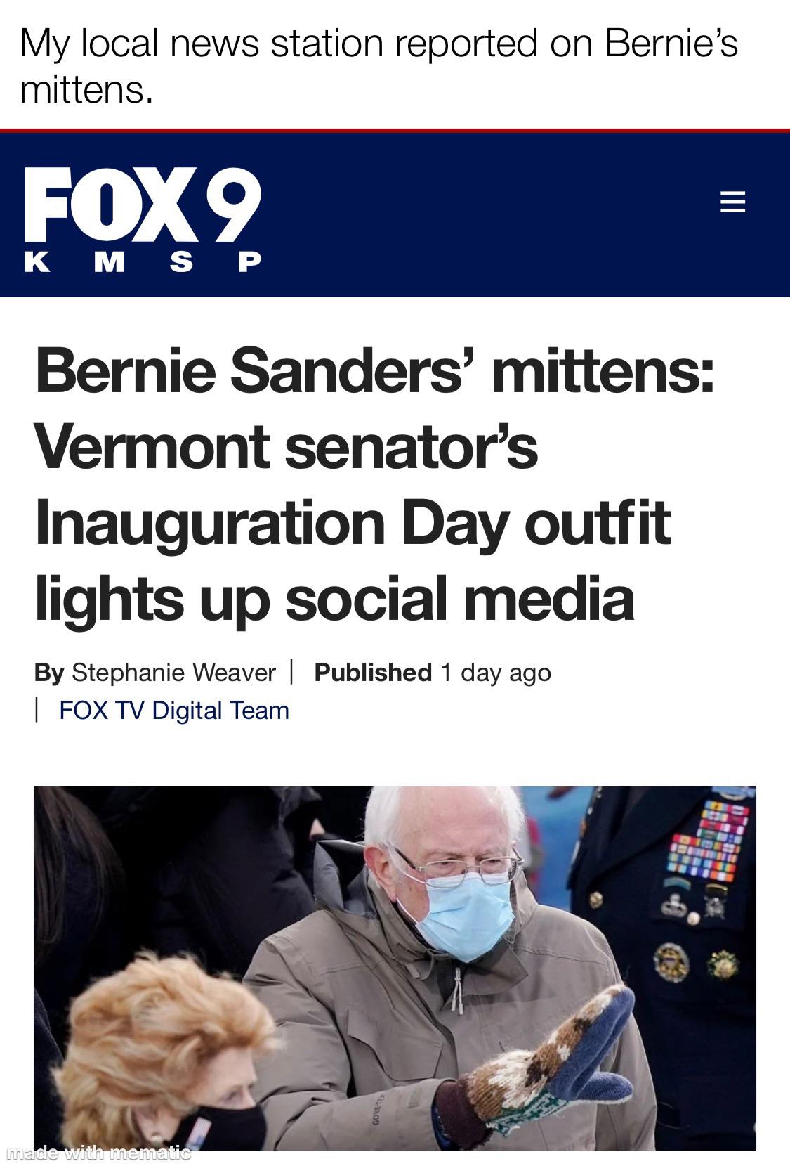This screenshot has width=790, height=1166.
Task: Click the bold By label in the byline
Action: click(48, 673)
